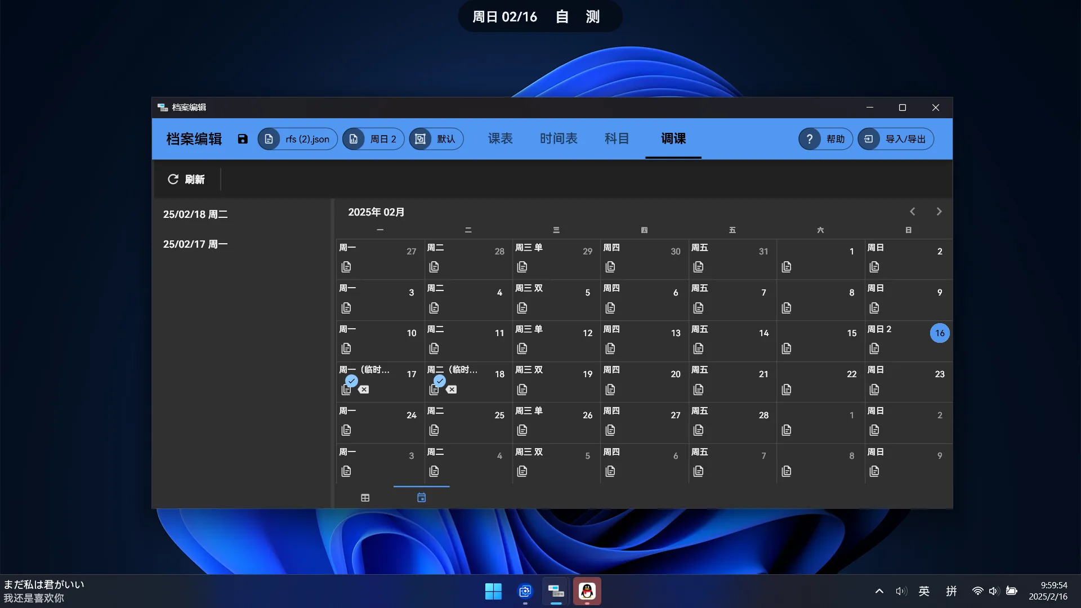Select 25/02/18 周二 entry in the left list

coord(195,214)
